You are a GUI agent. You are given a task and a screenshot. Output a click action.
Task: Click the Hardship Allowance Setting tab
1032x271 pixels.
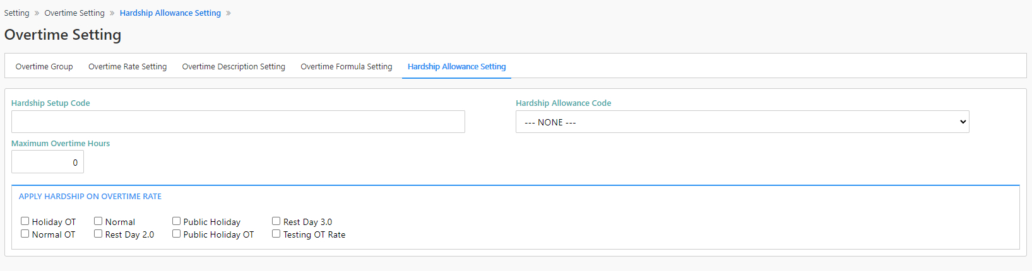457,66
